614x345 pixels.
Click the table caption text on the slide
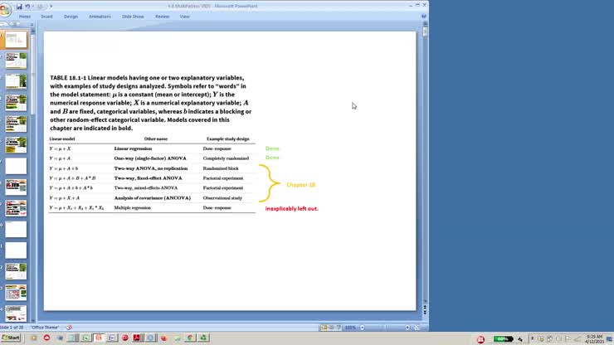tap(151, 103)
